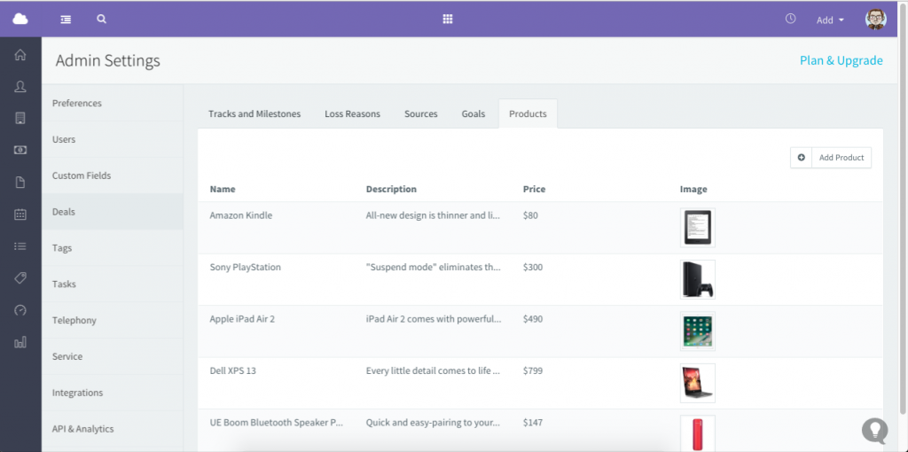This screenshot has width=908, height=452.
Task: Open the help lightbulb chat icon
Action: point(874,430)
